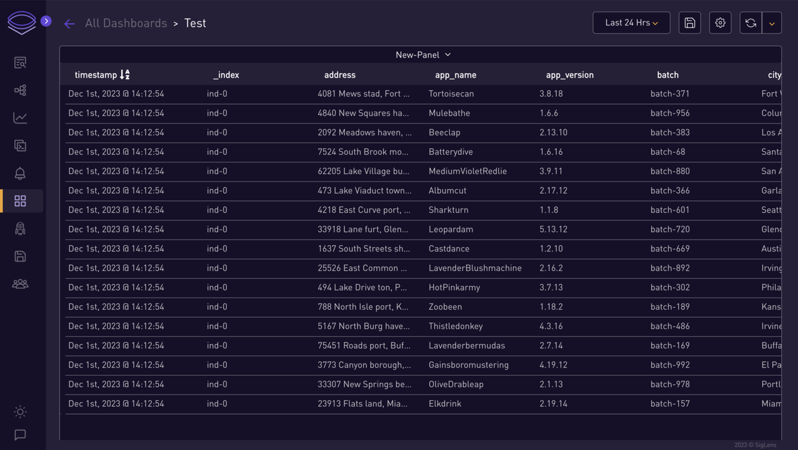The width and height of the screenshot is (798, 450).
Task: Open the terminal query icon in sidebar
Action: [x=21, y=146]
